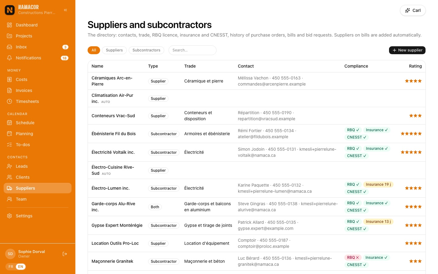
Task: Open the To-dos checklist icon
Action: pos(9,145)
